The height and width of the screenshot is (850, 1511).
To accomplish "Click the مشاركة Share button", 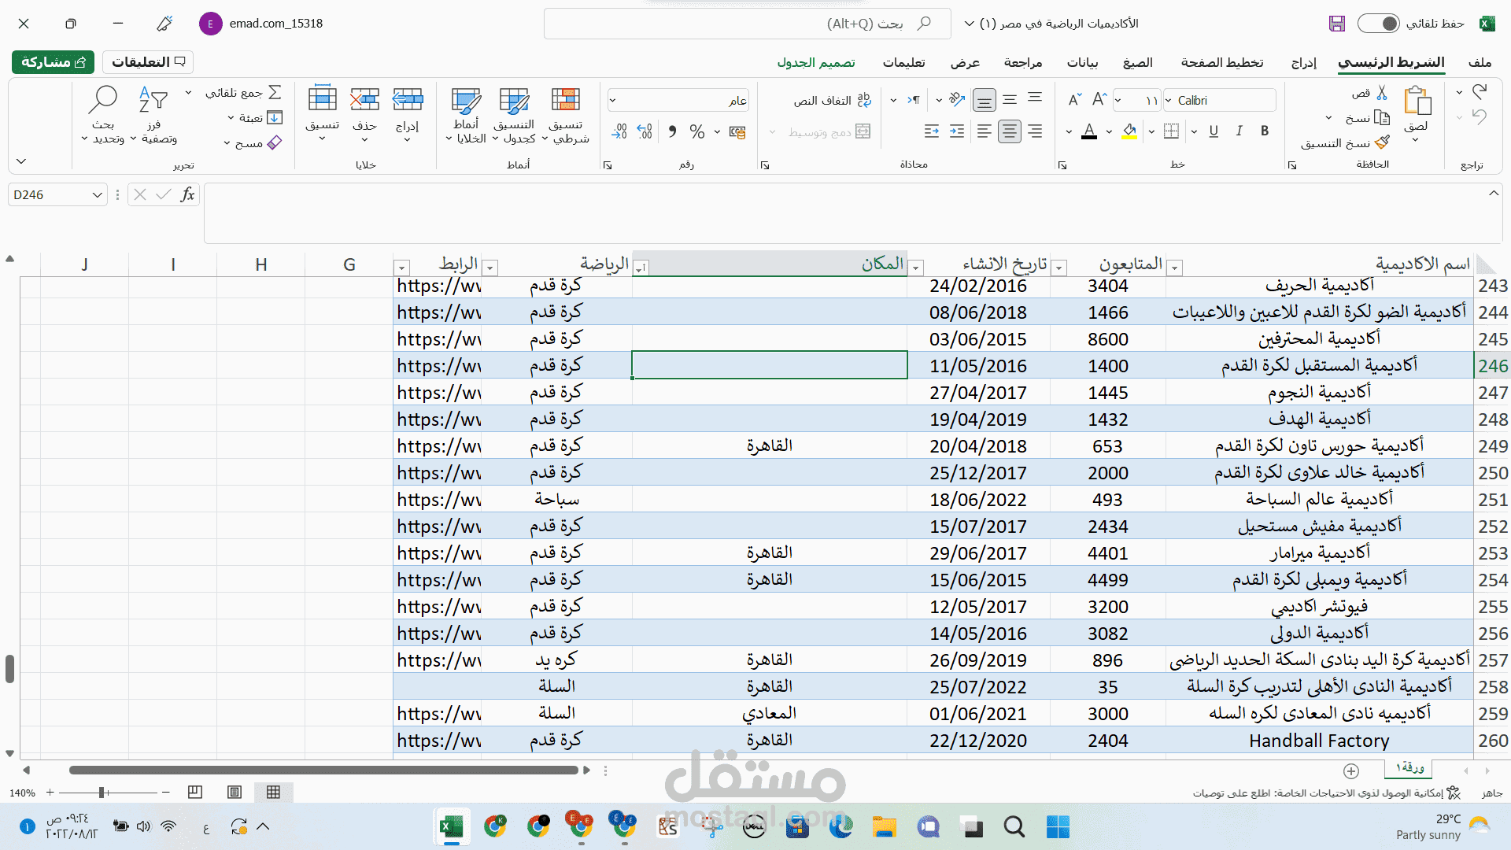I will (x=53, y=61).
